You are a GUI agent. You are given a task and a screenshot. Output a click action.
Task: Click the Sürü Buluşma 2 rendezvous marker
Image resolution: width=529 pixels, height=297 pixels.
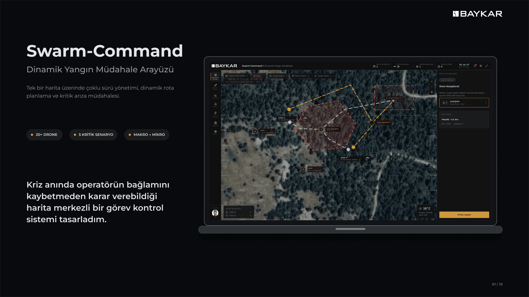372,123
